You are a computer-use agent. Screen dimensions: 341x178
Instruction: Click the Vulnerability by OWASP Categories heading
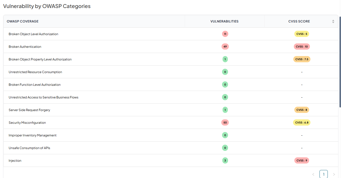point(47,6)
